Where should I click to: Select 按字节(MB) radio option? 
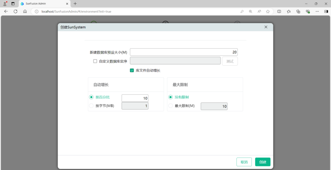click(x=91, y=106)
